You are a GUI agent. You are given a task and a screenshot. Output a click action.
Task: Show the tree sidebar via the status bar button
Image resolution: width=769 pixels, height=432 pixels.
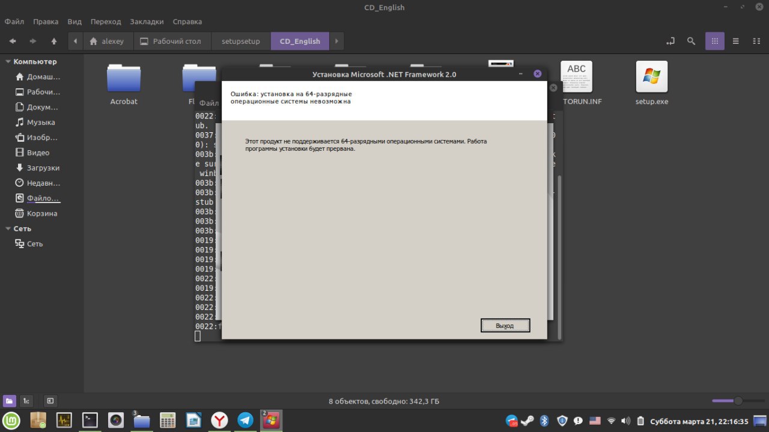(26, 401)
